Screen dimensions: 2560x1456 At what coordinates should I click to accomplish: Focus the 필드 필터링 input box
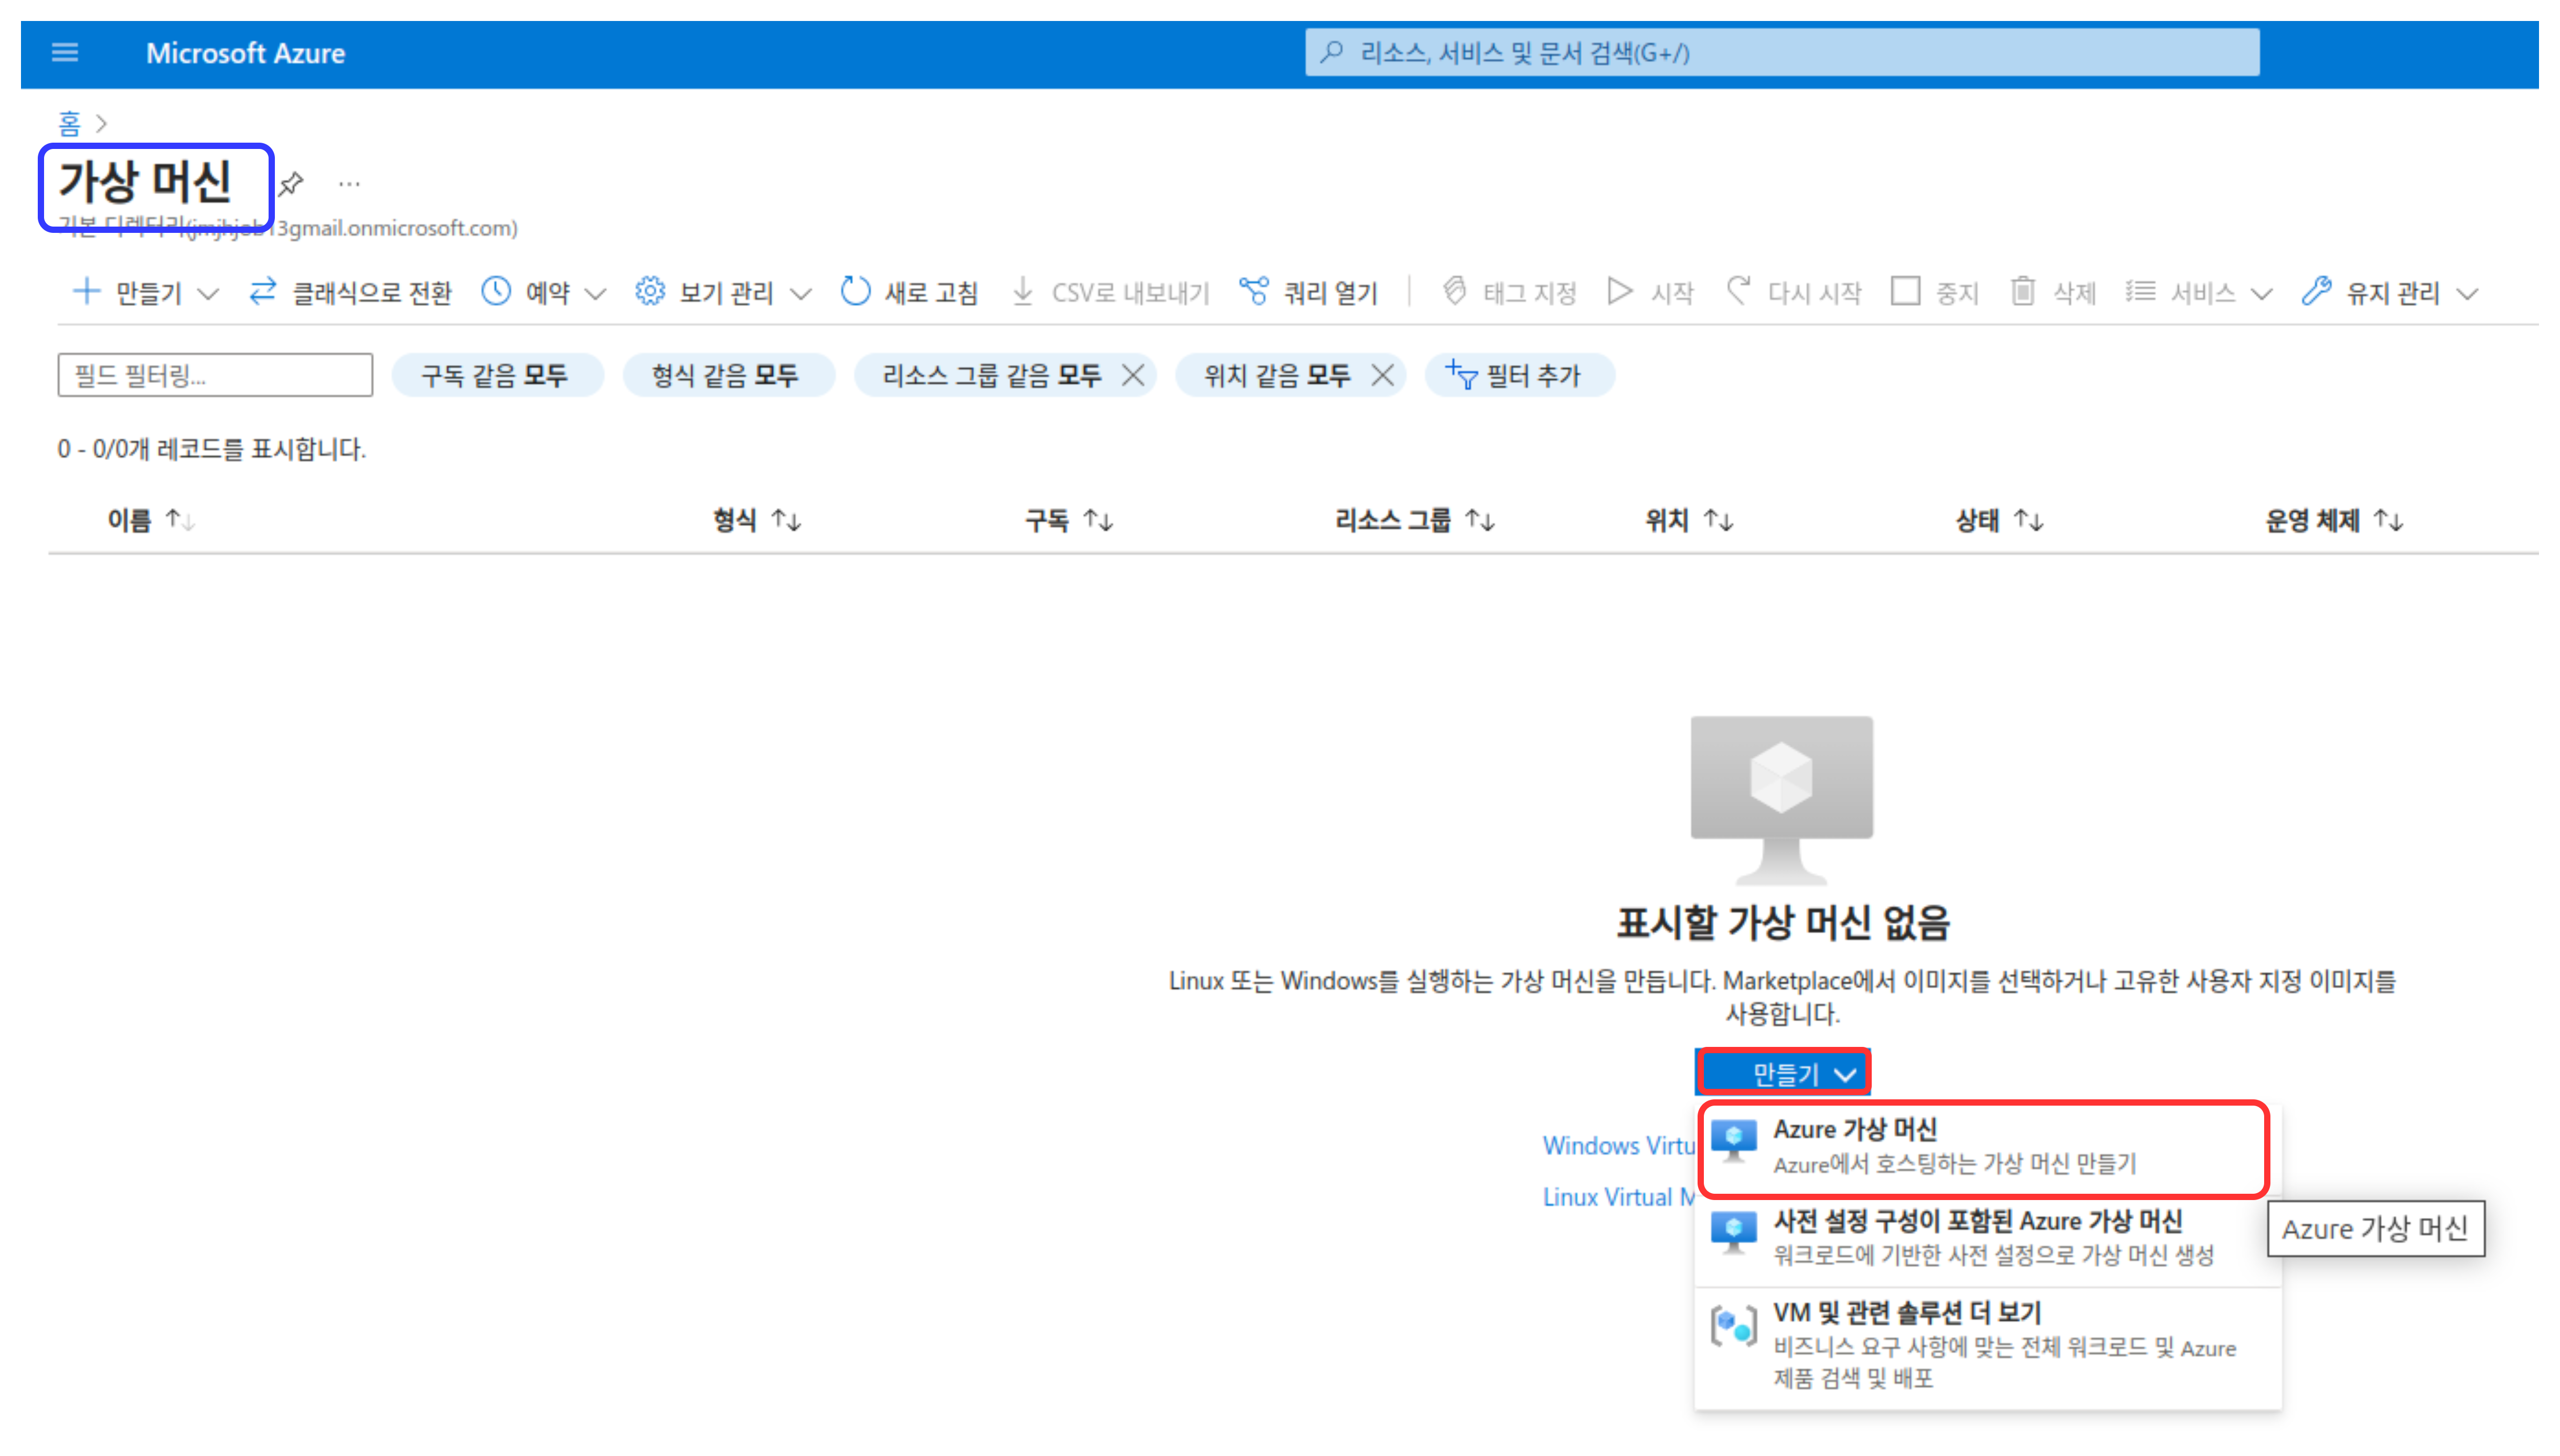pos(215,375)
